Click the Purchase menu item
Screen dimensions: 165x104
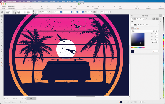(x=81, y=1)
